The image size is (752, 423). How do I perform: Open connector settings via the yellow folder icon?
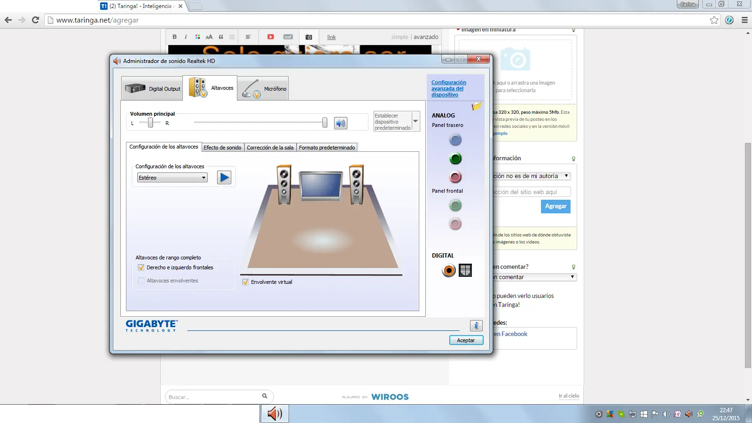(477, 106)
